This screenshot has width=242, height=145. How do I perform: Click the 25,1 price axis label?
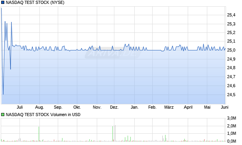click(231, 41)
